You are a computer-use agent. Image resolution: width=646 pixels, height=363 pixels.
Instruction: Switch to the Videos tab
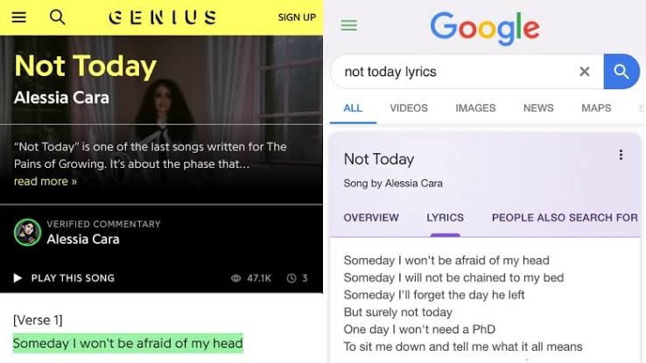(x=409, y=108)
